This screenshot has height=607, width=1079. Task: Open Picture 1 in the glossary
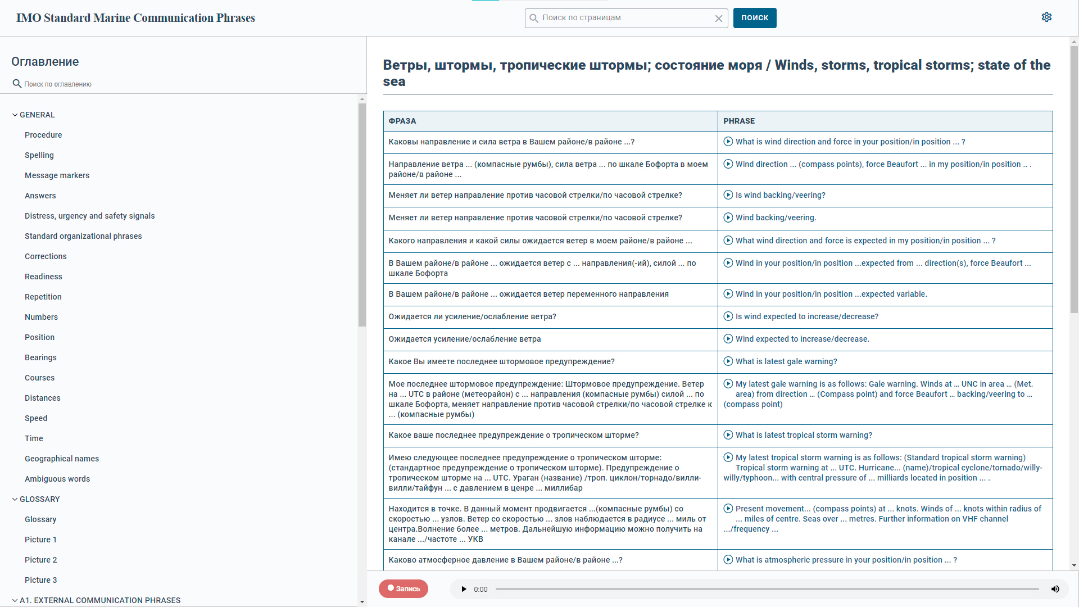(x=40, y=540)
